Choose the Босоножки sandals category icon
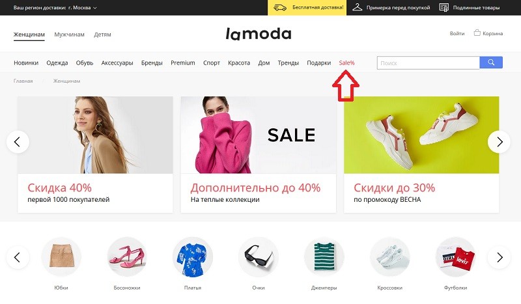 pos(126,257)
